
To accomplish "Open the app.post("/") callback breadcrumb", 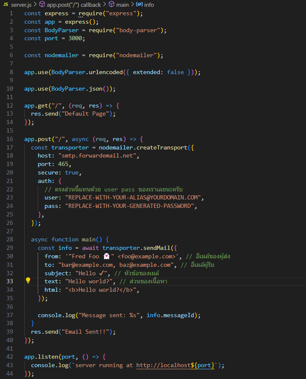I will coord(74,4).
